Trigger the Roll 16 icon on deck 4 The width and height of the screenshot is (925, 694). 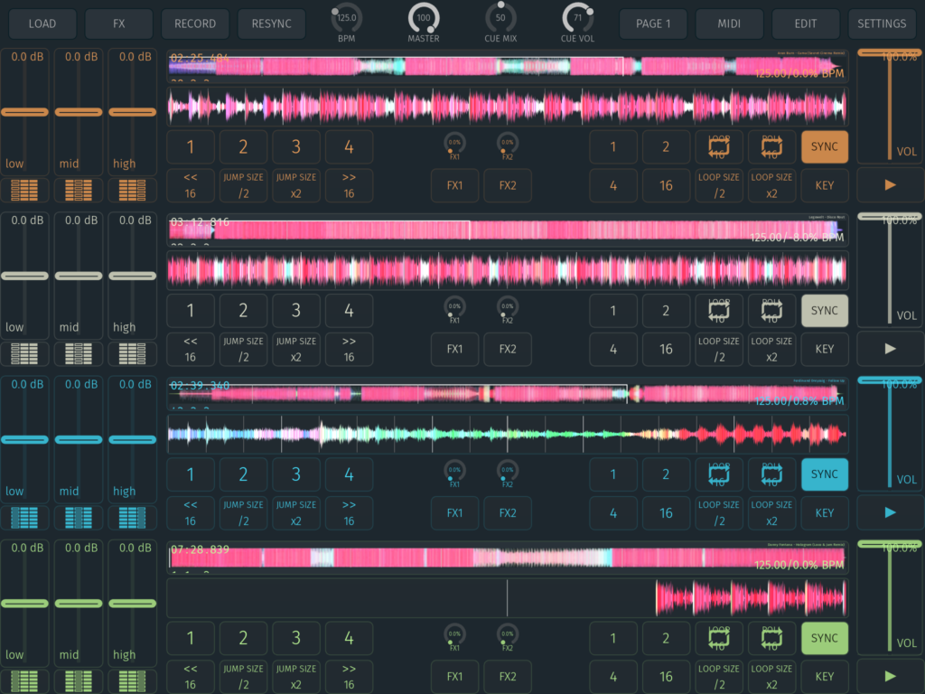pyautogui.click(x=771, y=638)
